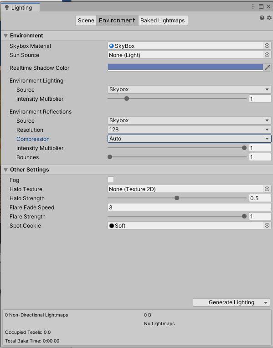Viewport: 273px width, 348px height.
Task: Switch to Baked Lightmaps tab
Action: pos(163,21)
